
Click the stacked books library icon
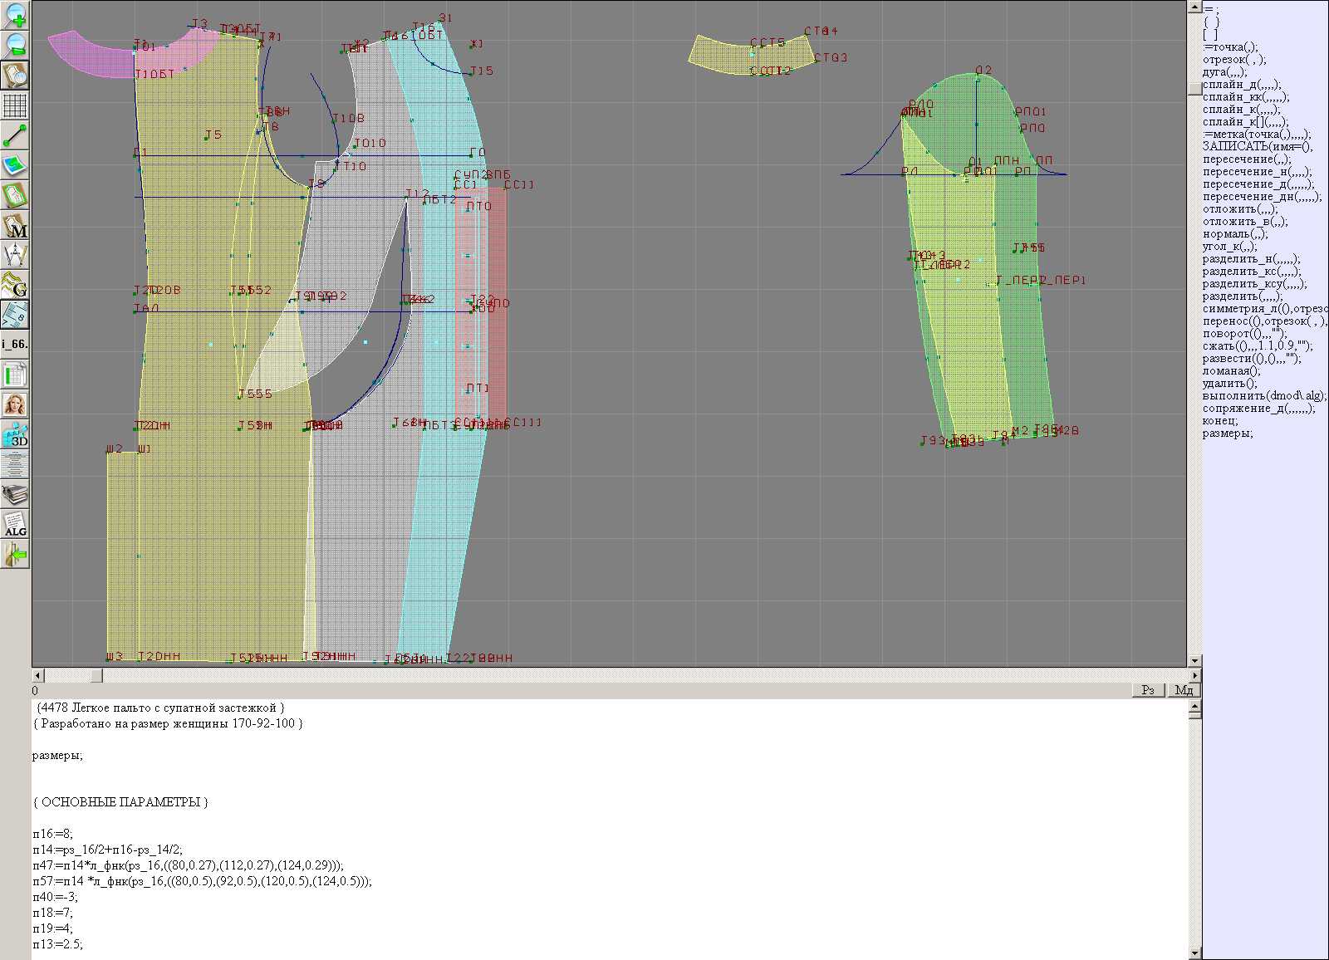pyautogui.click(x=15, y=495)
